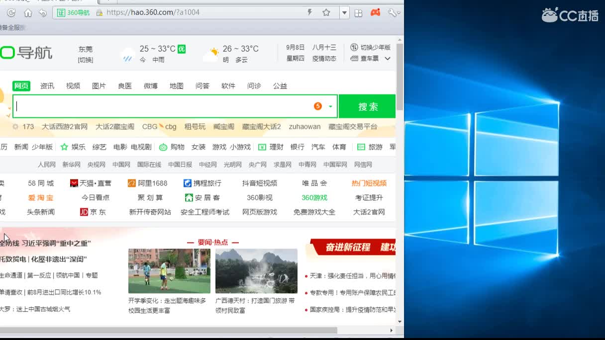Select the 软件 search tab

[228, 86]
